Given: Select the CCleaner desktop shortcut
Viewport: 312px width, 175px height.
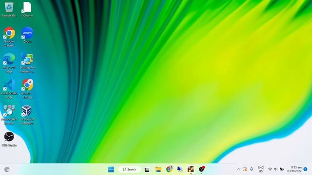Looking at the screenshot, I should tap(27, 10).
